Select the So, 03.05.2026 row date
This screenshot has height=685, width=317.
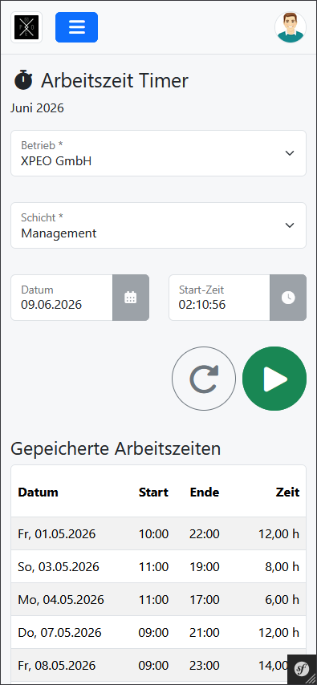(x=59, y=567)
